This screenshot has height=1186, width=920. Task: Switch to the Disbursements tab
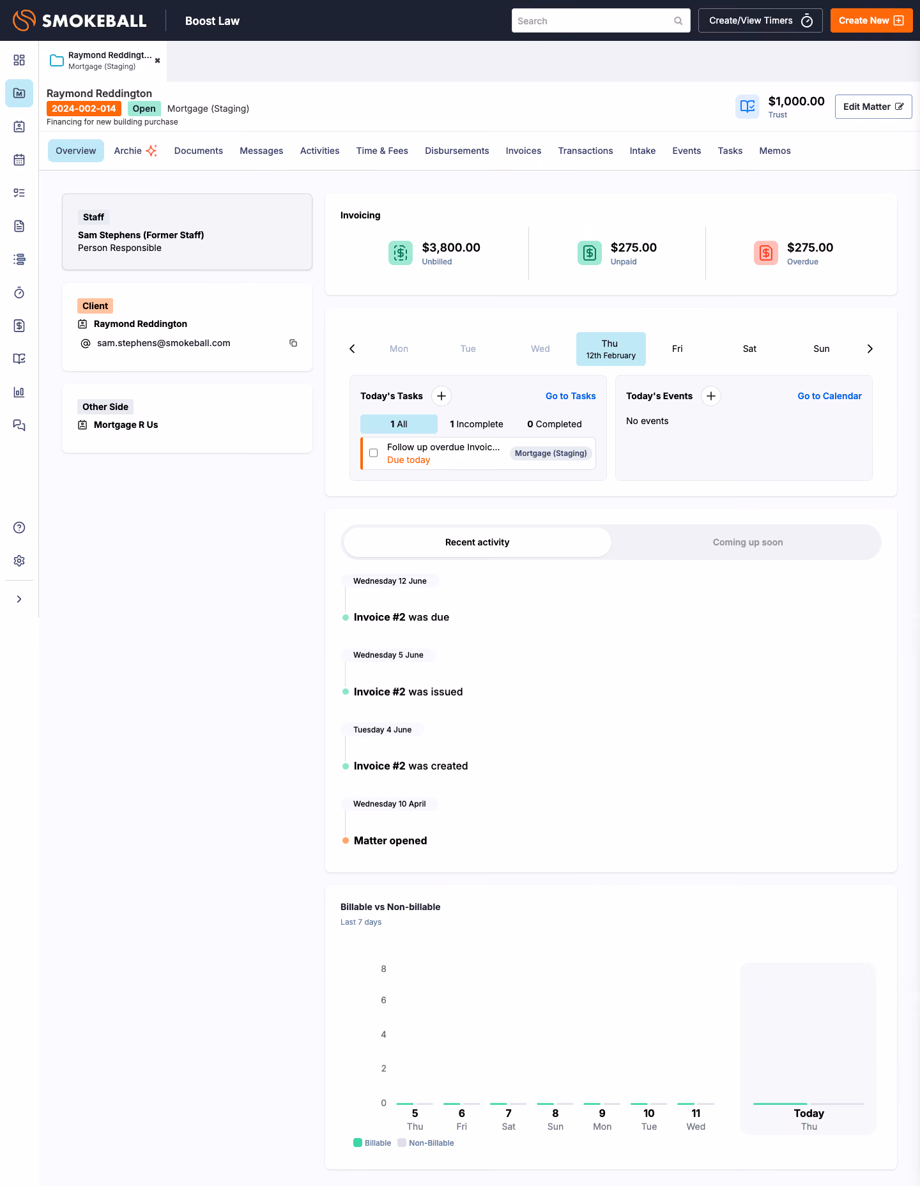457,151
